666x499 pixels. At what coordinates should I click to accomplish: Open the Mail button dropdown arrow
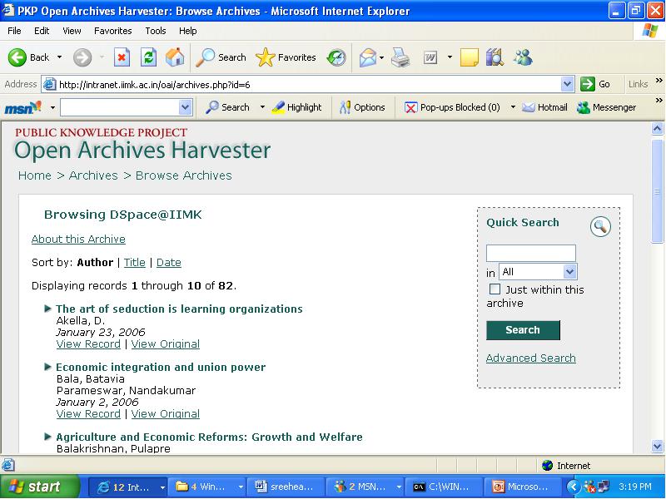(x=381, y=57)
